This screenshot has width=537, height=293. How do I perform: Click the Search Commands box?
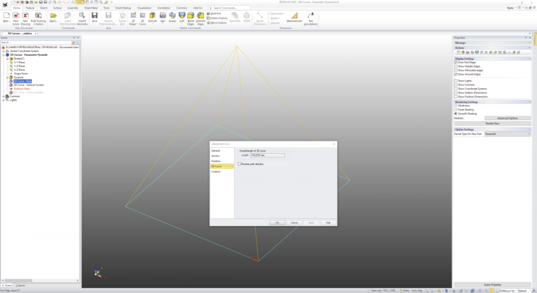[x=229, y=8]
